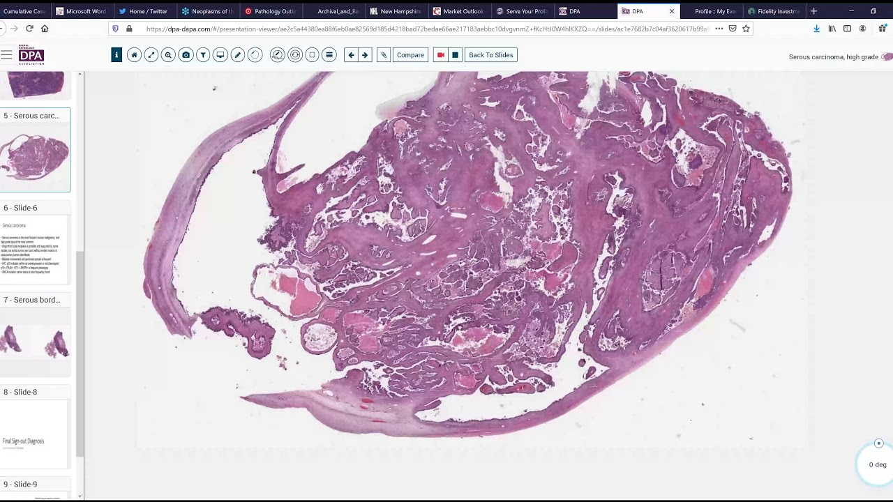The image size is (893, 502).
Task: Select the pencil annotation tool
Action: click(237, 55)
